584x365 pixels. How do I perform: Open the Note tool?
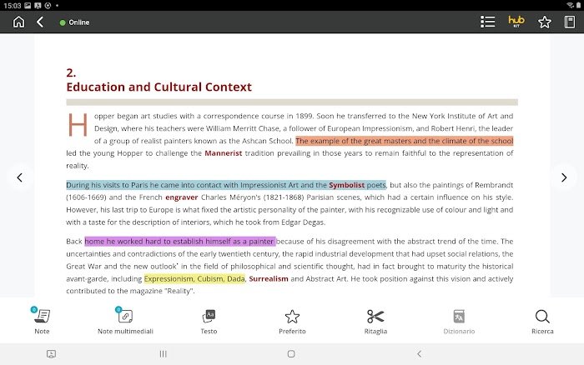[x=42, y=321]
